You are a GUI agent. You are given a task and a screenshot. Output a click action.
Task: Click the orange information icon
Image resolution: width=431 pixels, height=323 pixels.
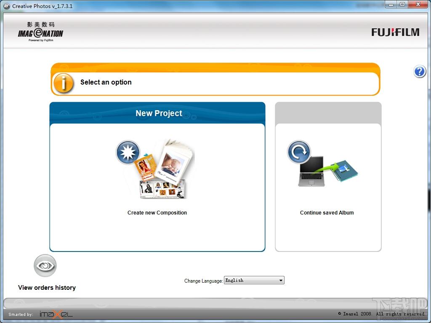(64, 83)
